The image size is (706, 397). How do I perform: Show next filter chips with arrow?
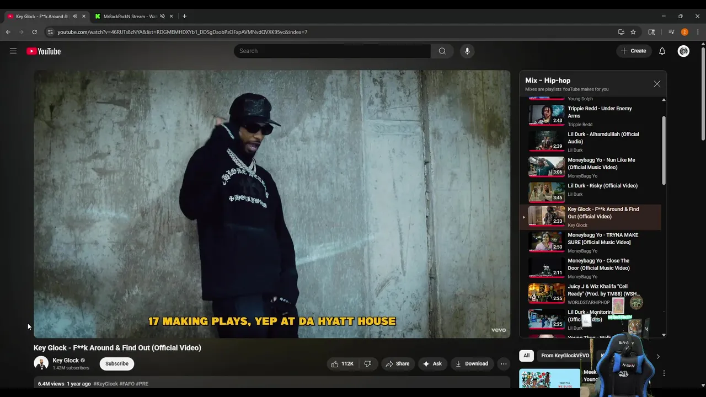[x=657, y=356]
